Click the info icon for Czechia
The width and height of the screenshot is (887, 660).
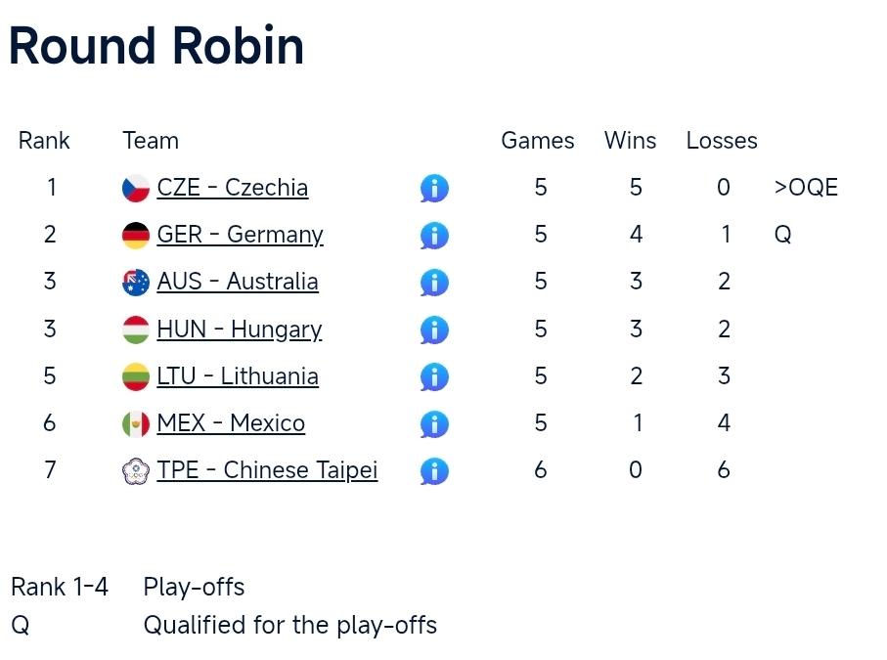(x=434, y=188)
